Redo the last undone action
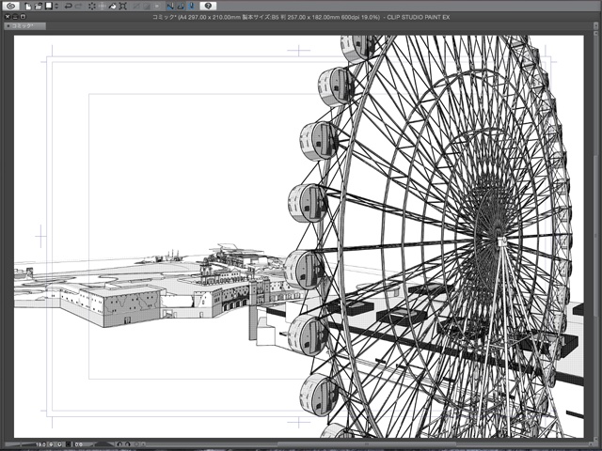The width and height of the screenshot is (602, 451). pyautogui.click(x=79, y=7)
